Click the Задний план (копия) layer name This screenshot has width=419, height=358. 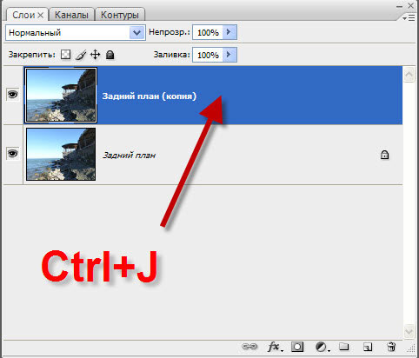150,96
